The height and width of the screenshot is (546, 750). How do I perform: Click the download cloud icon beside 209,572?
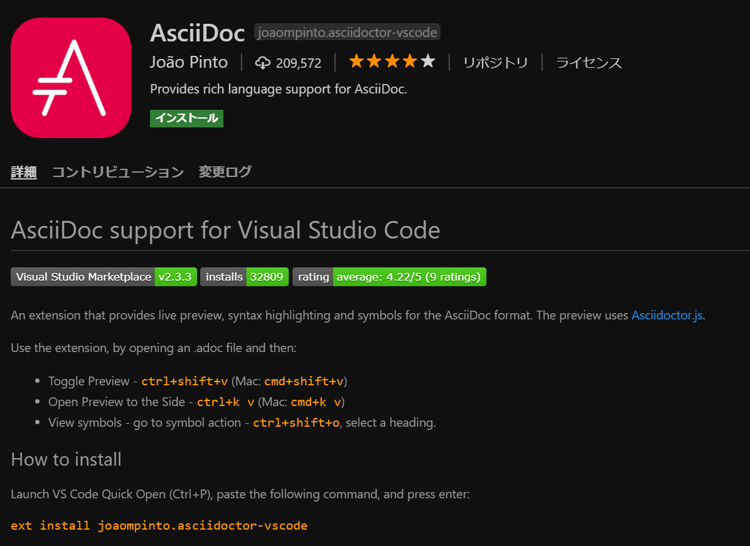(262, 63)
